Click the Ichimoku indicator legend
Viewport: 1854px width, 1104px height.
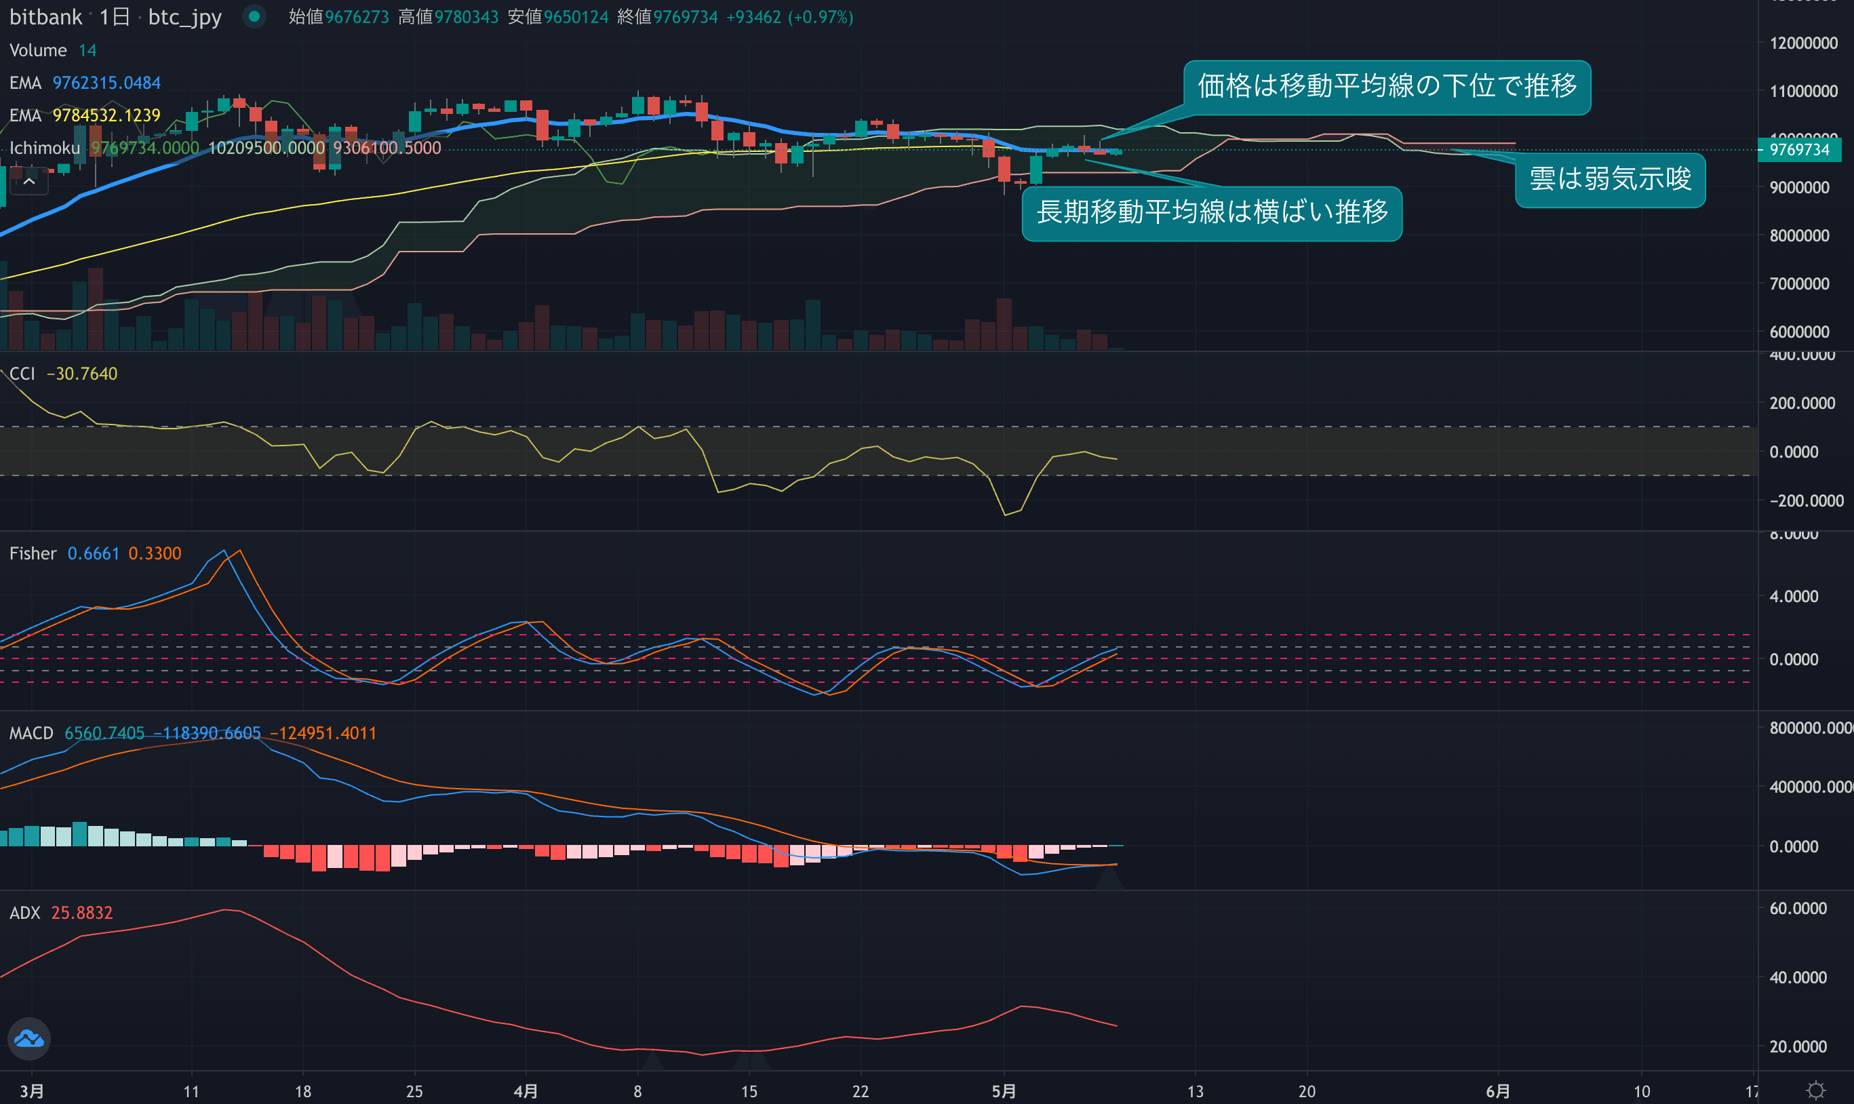coord(45,148)
